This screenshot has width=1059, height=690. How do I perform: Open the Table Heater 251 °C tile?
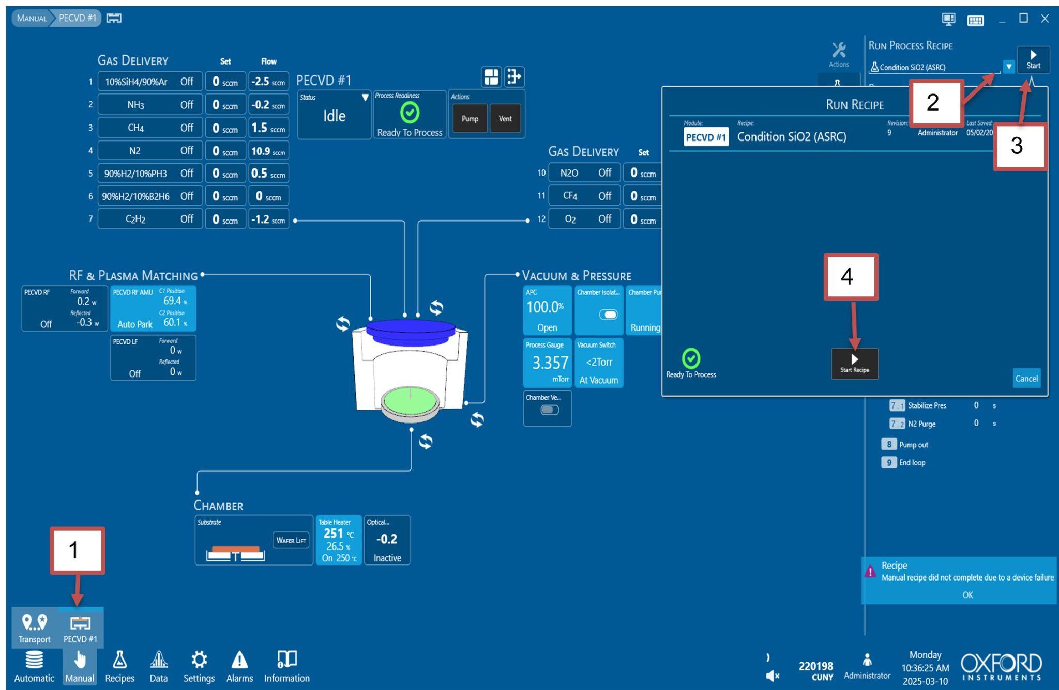coord(339,540)
